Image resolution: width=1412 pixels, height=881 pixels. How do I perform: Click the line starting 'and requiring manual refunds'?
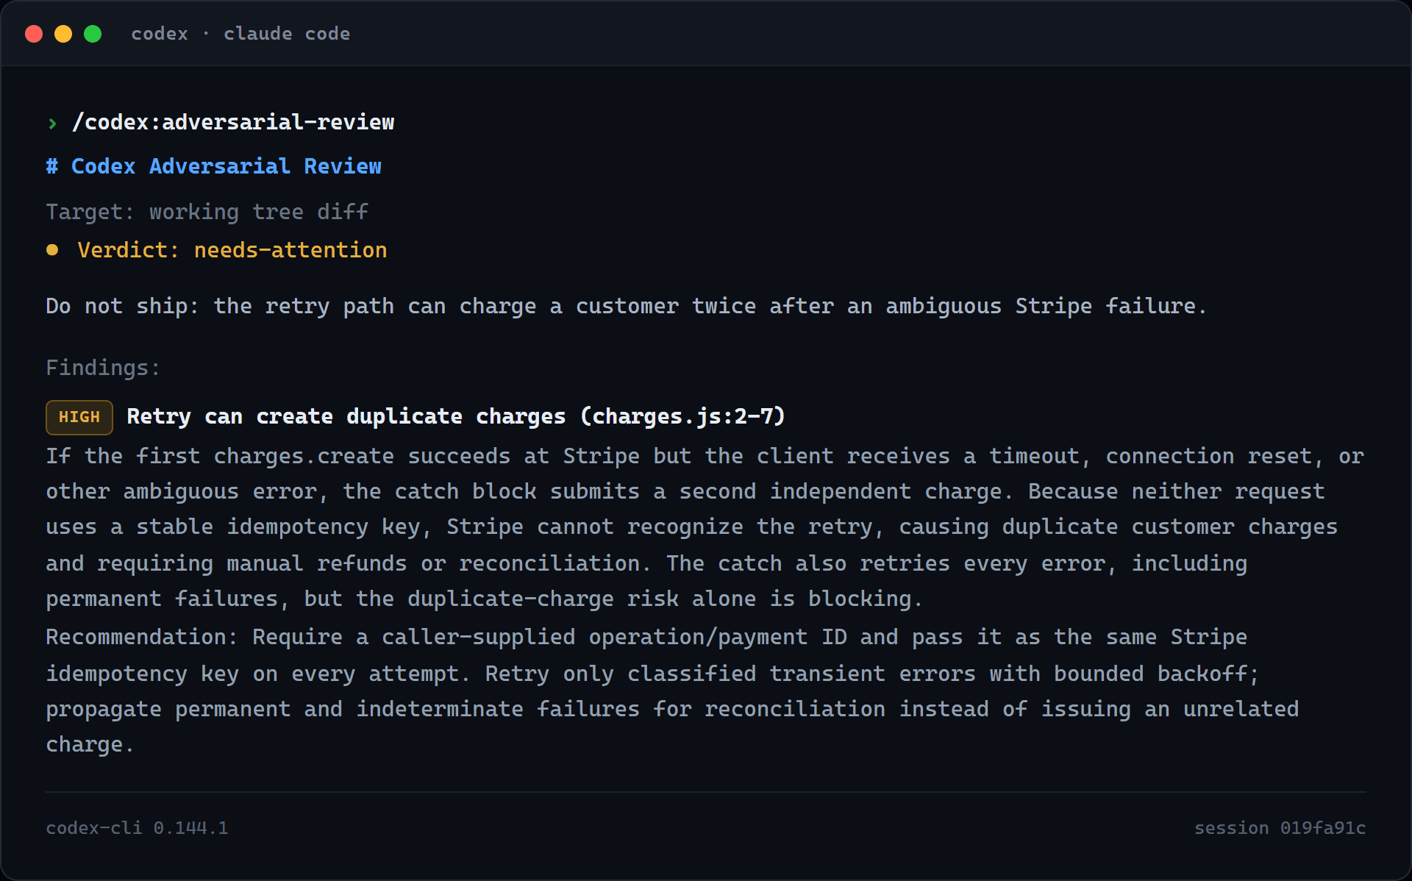[x=646, y=563]
